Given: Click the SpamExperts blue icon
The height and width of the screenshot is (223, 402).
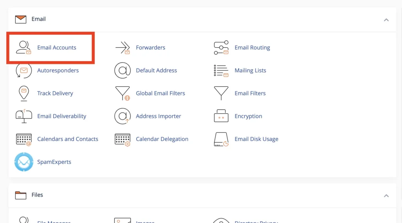Looking at the screenshot, I should (x=24, y=162).
